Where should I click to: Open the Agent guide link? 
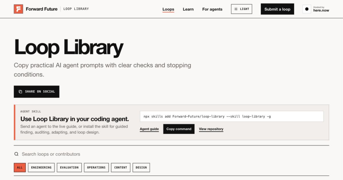pos(149,129)
